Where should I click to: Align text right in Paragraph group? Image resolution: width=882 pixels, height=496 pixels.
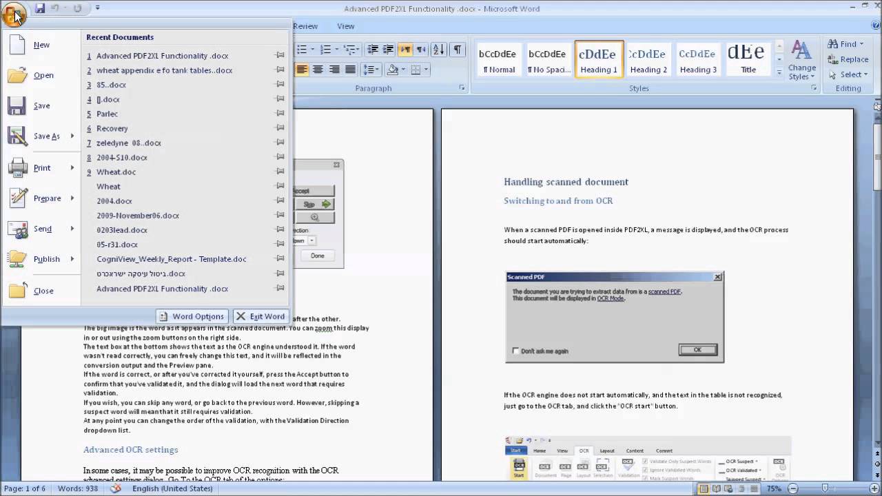click(334, 70)
